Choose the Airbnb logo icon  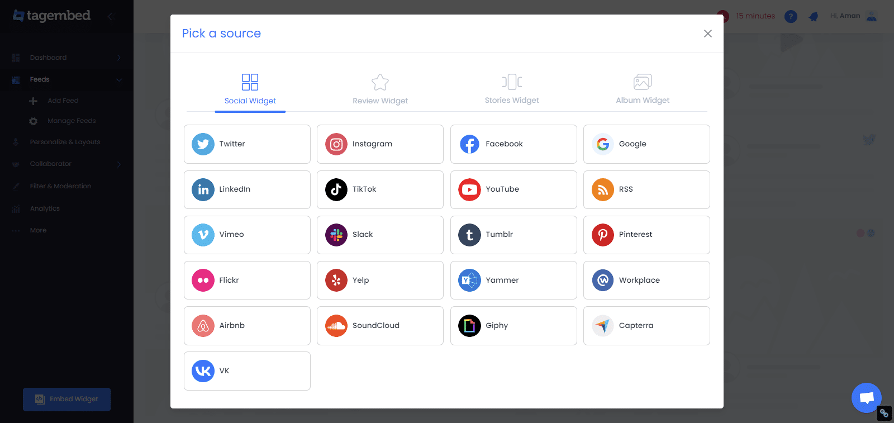[203, 326]
